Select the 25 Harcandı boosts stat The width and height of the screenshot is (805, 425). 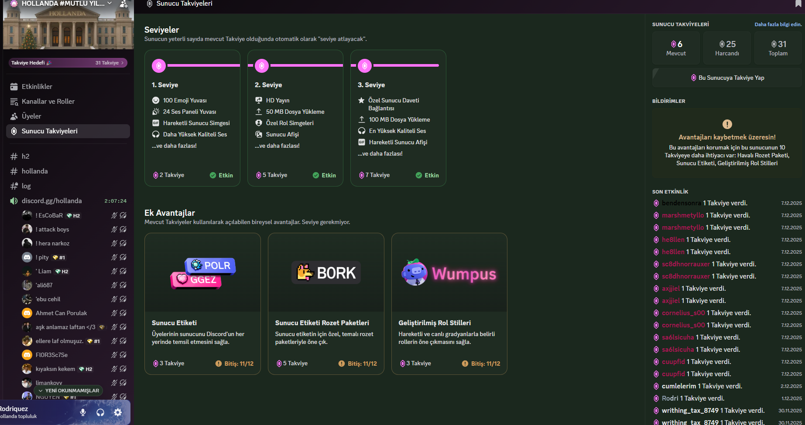727,48
